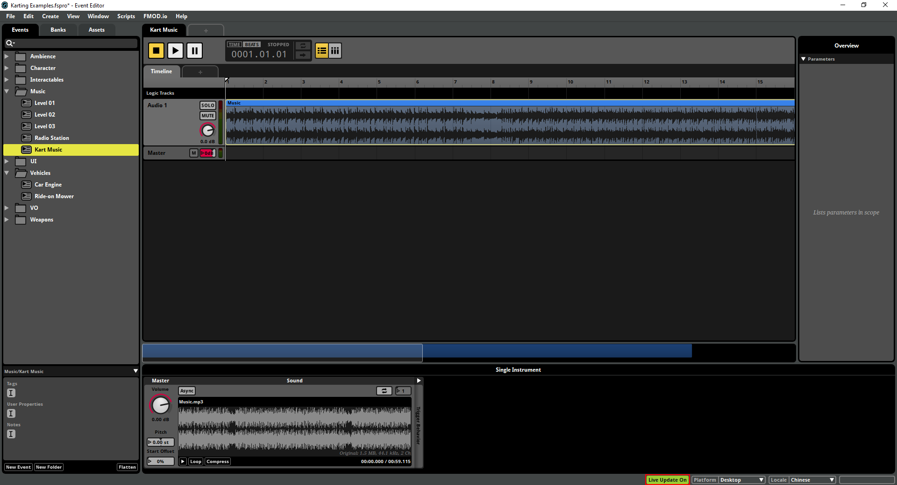The image size is (897, 485).
Task: Toggle the Async mode on the Sound
Action: 186,391
